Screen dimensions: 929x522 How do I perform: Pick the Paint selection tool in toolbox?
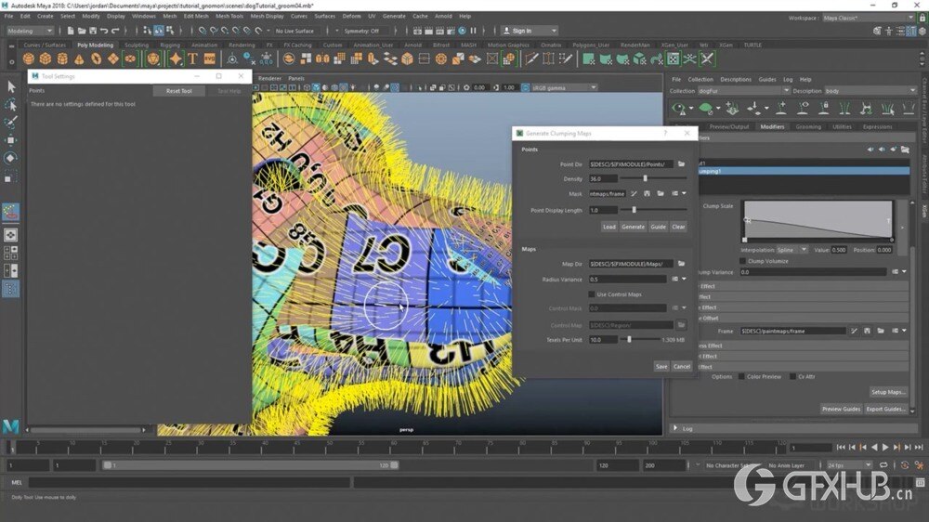(10, 123)
